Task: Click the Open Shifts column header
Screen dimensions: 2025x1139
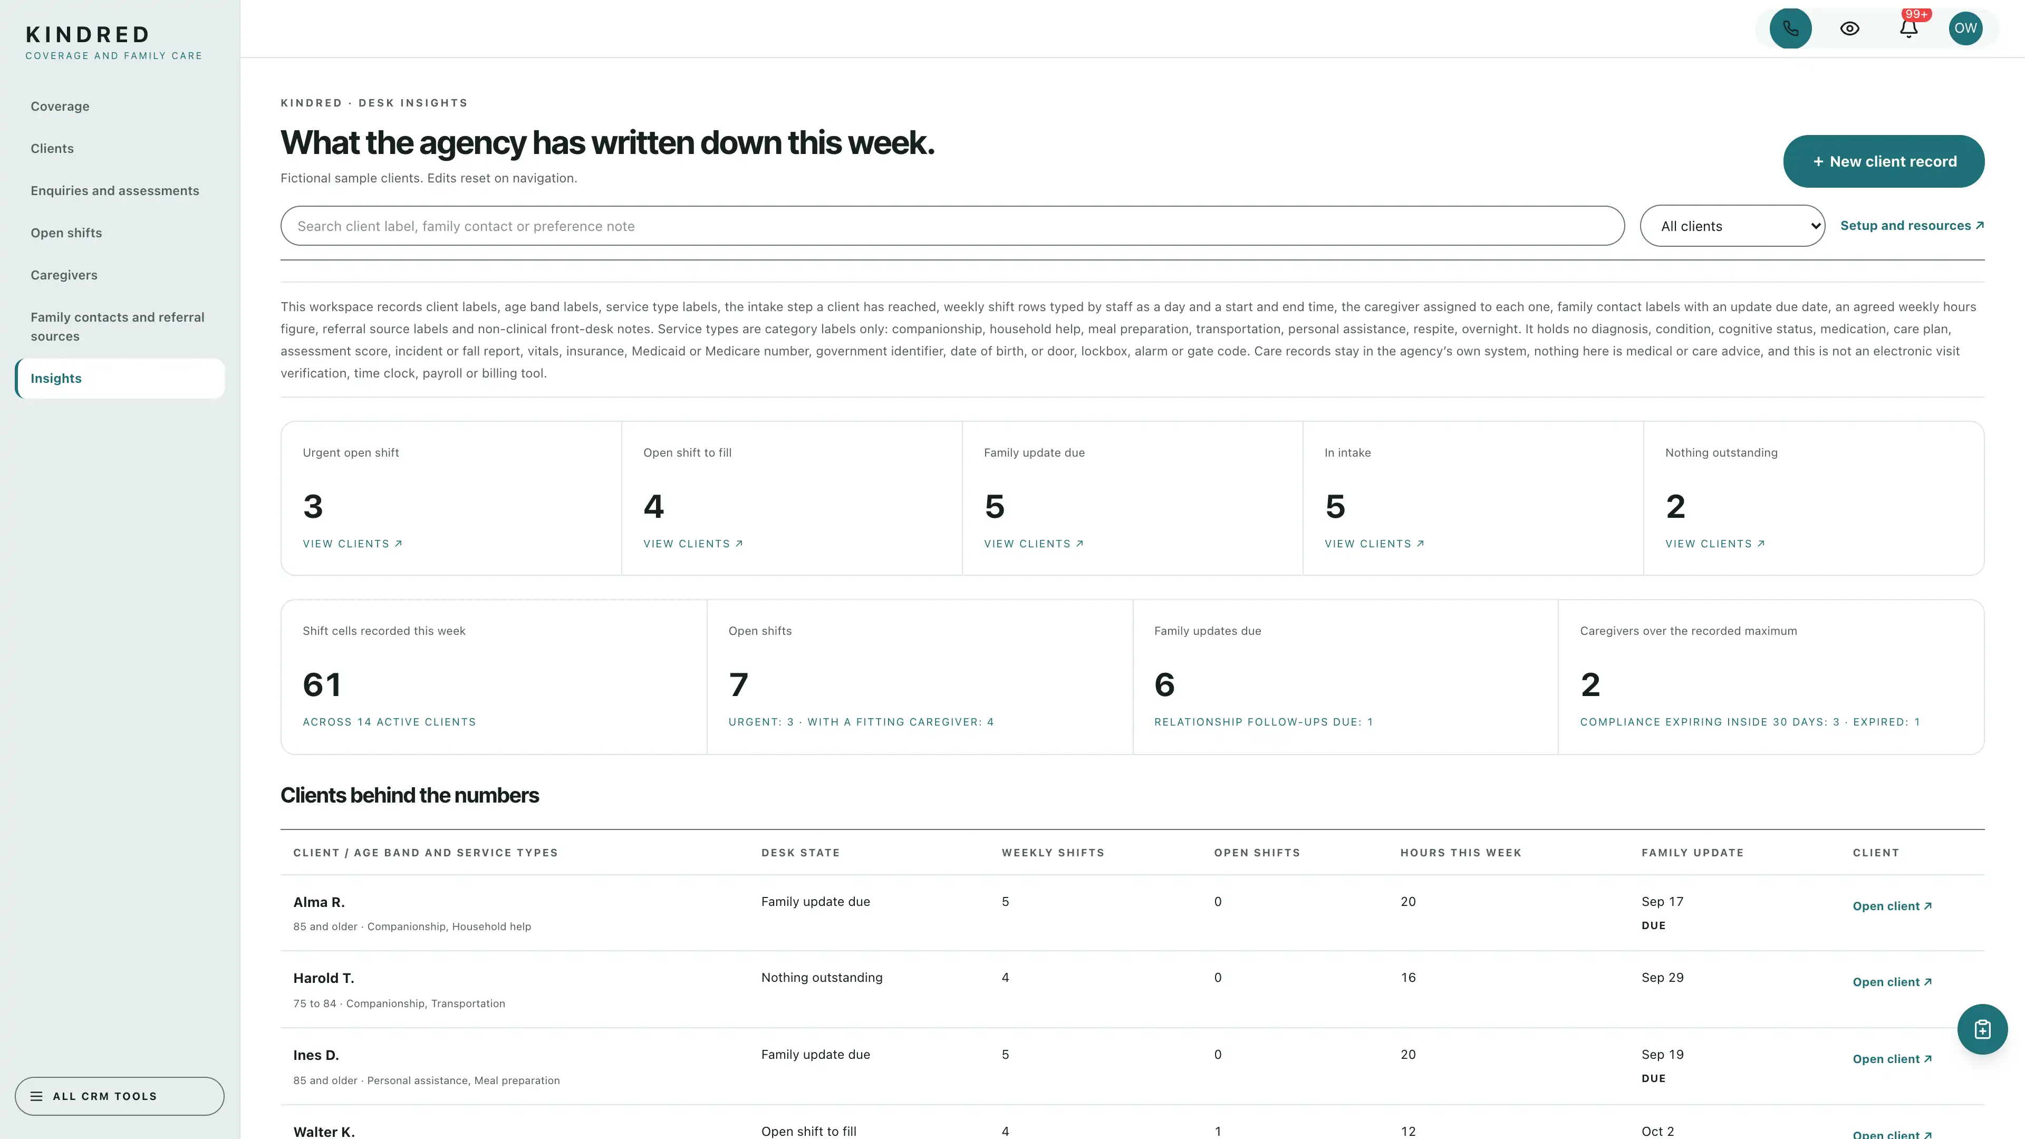Action: [x=1257, y=853]
